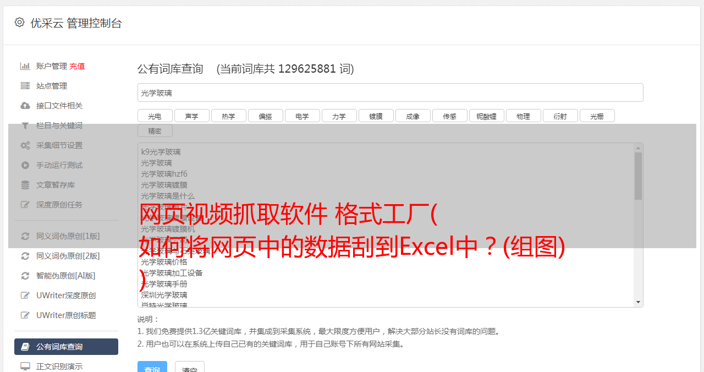Screen dimensions: 704x372
Task: Click the 手动运行测试 play icon
Action: pos(25,165)
